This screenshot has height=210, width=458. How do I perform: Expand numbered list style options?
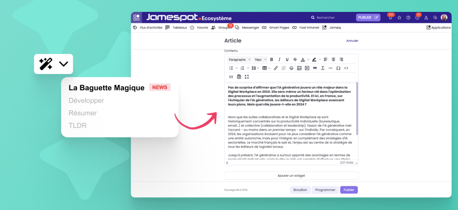(x=248, y=68)
